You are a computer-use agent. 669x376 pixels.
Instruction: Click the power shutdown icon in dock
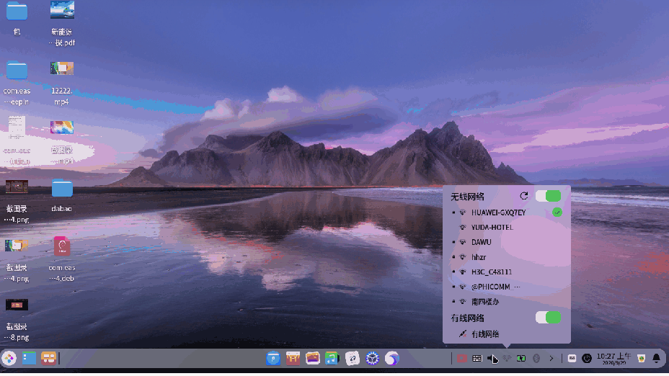tap(587, 359)
